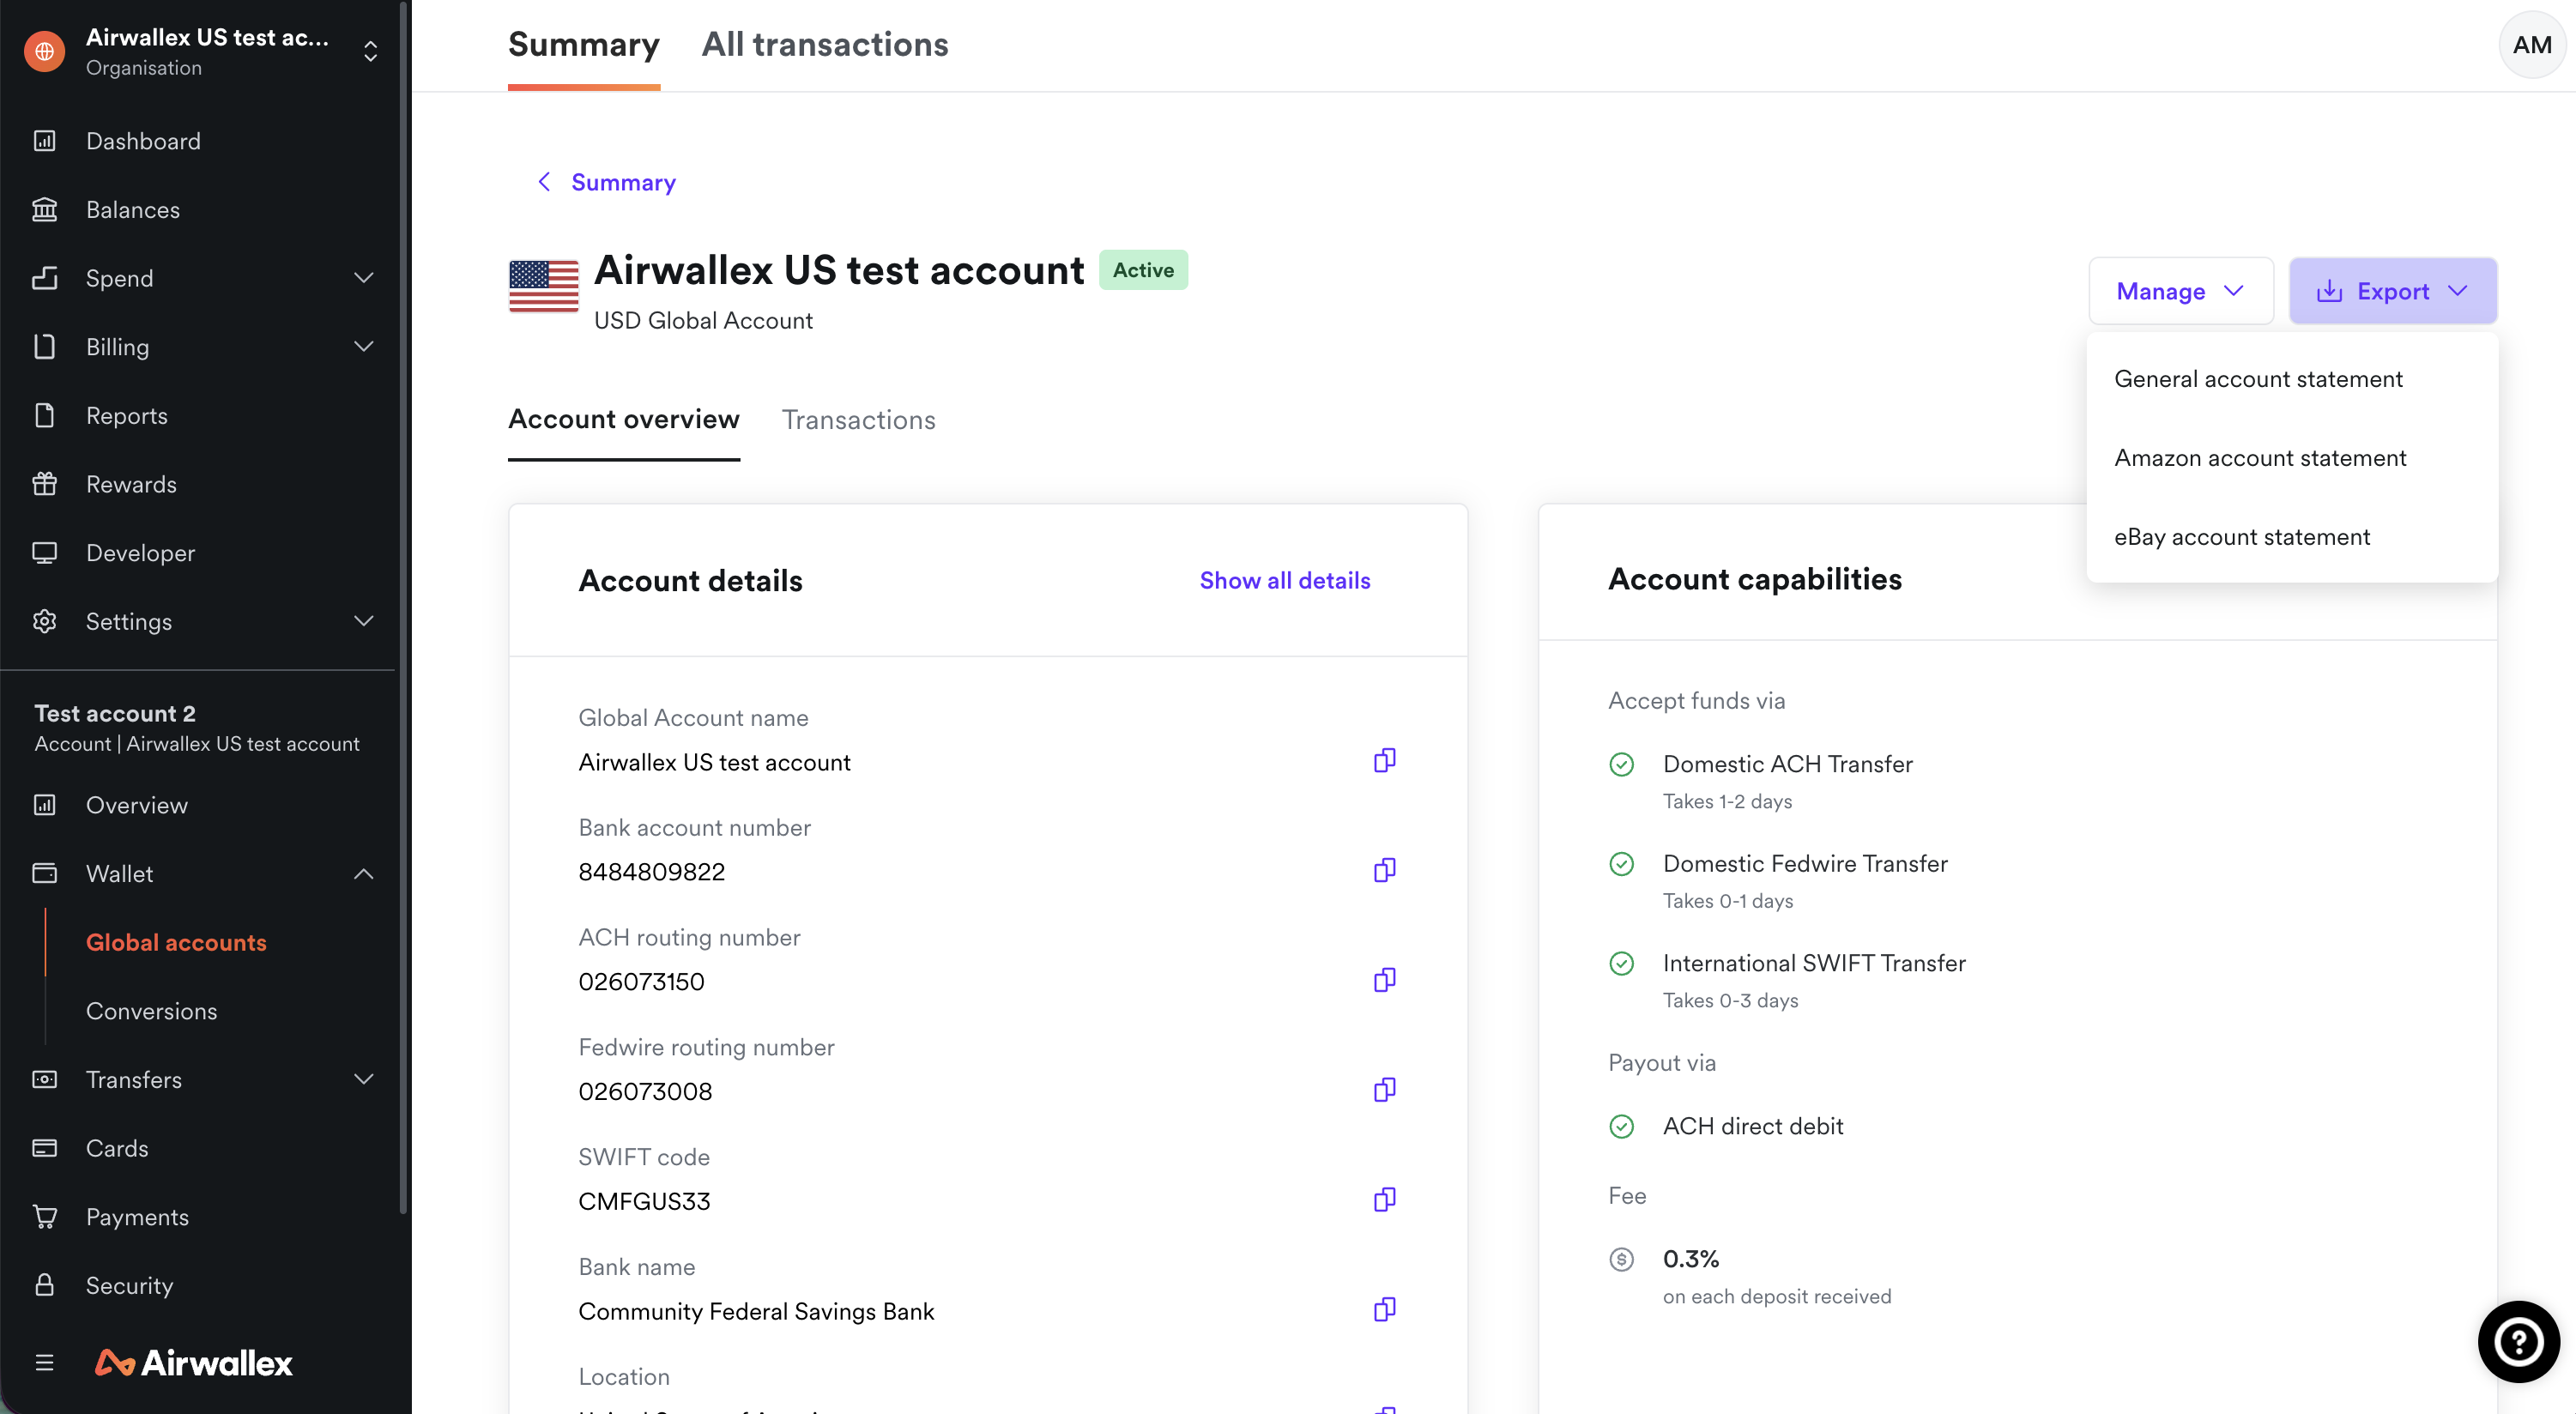Viewport: 2576px width, 1414px height.
Task: Open the Rewards page
Action: tap(131, 484)
